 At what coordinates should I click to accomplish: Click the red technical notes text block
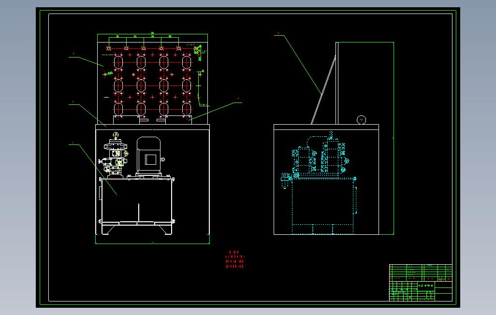click(234, 259)
